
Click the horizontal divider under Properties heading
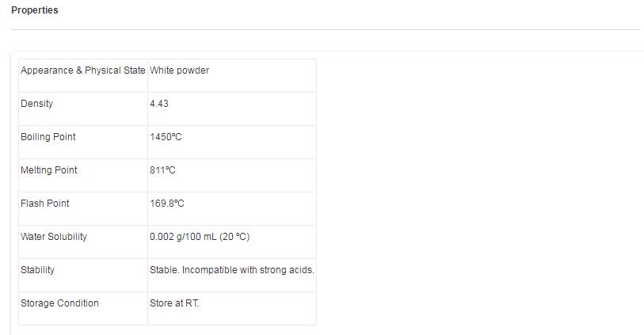[325, 30]
